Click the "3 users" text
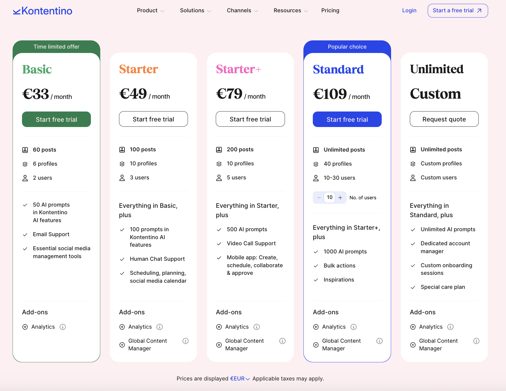 click(140, 178)
